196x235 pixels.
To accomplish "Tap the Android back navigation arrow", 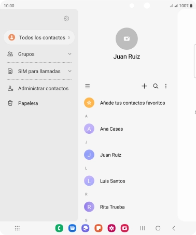I will click(174, 228).
